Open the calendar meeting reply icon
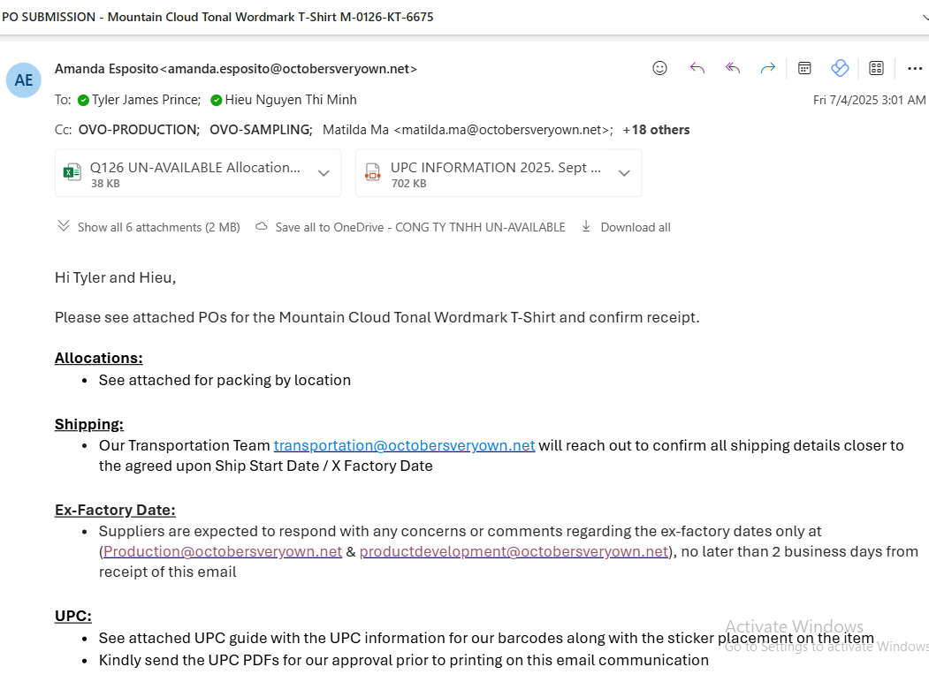Screen dimensions: 929x682 click(x=804, y=68)
